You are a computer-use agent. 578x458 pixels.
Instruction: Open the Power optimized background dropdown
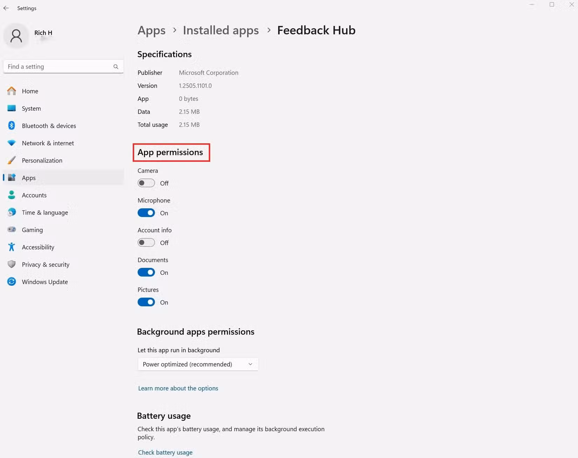tap(198, 364)
